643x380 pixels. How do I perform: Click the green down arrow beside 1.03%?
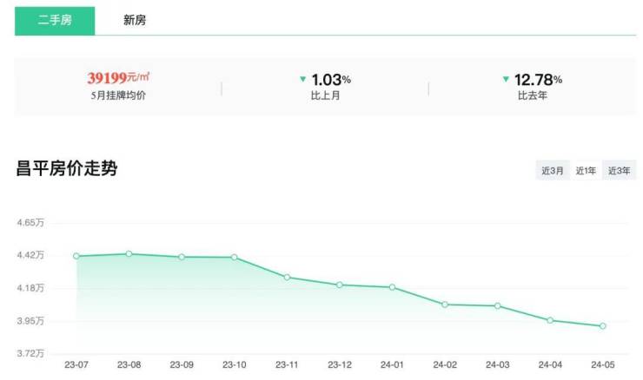click(302, 79)
